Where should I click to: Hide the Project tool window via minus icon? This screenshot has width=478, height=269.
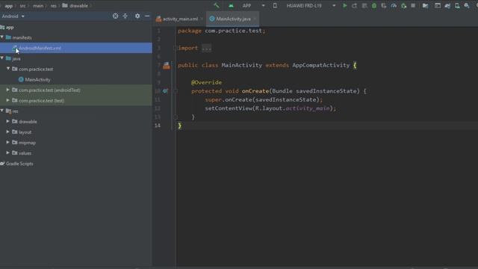click(x=147, y=16)
